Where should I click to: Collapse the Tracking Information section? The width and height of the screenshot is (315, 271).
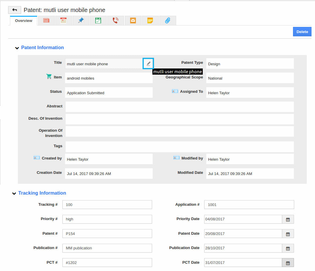tap(14, 193)
